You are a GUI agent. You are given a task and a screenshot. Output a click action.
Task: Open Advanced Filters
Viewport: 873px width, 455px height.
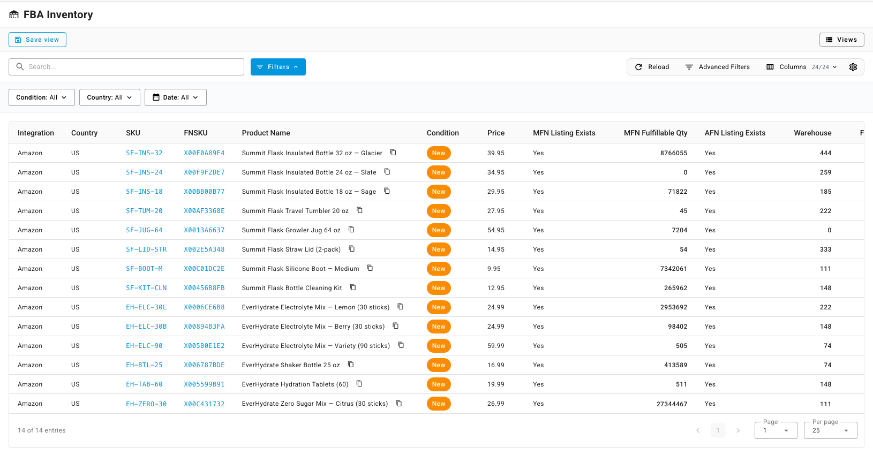tap(718, 67)
